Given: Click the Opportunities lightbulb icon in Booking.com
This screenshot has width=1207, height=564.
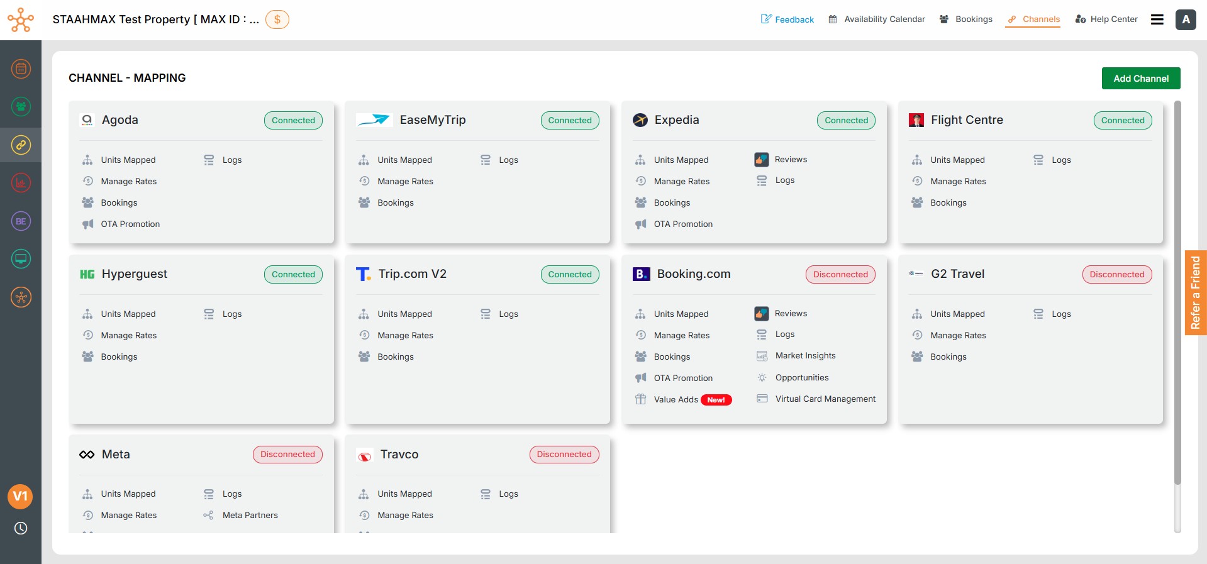Looking at the screenshot, I should click(x=762, y=378).
